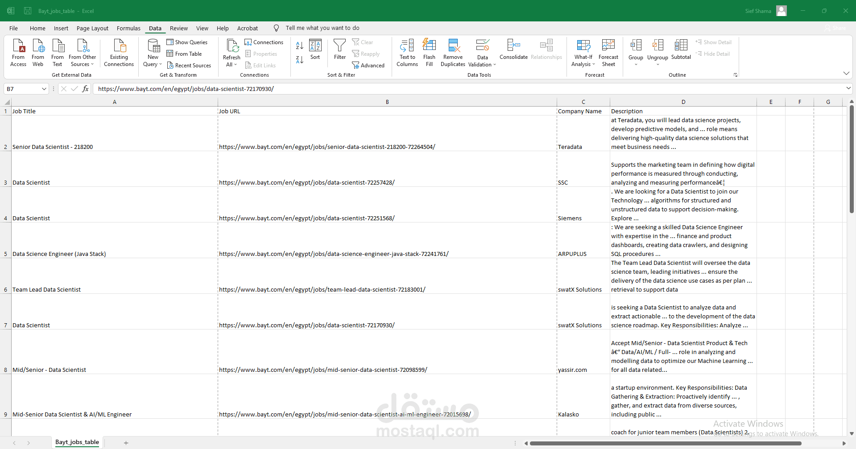Open the Page Layout tab
The height and width of the screenshot is (449, 856).
[92, 28]
